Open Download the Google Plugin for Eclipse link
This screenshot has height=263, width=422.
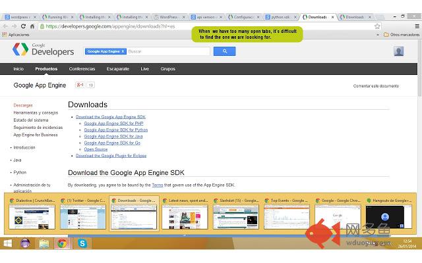coord(111,156)
